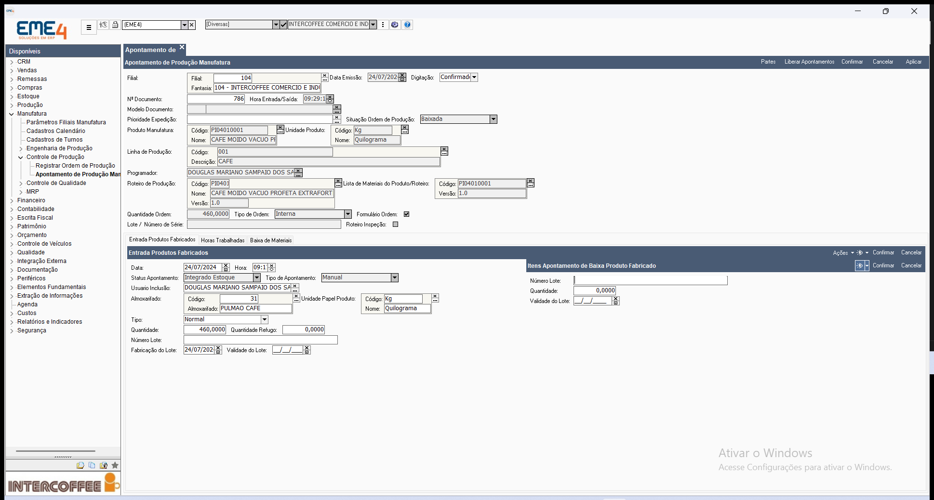Open the hamburger menu in the top toolbar
The width and height of the screenshot is (934, 500).
(89, 27)
